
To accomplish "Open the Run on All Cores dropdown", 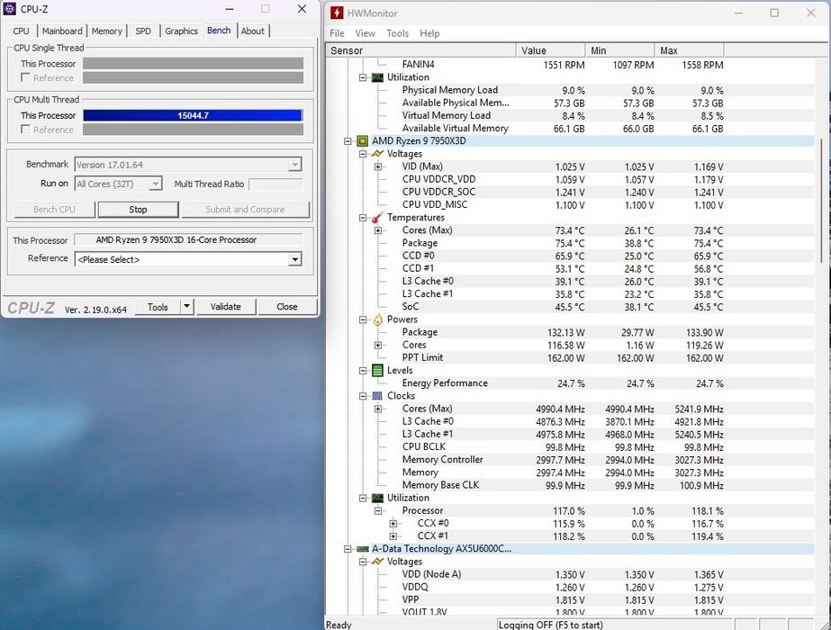I will coord(155,184).
